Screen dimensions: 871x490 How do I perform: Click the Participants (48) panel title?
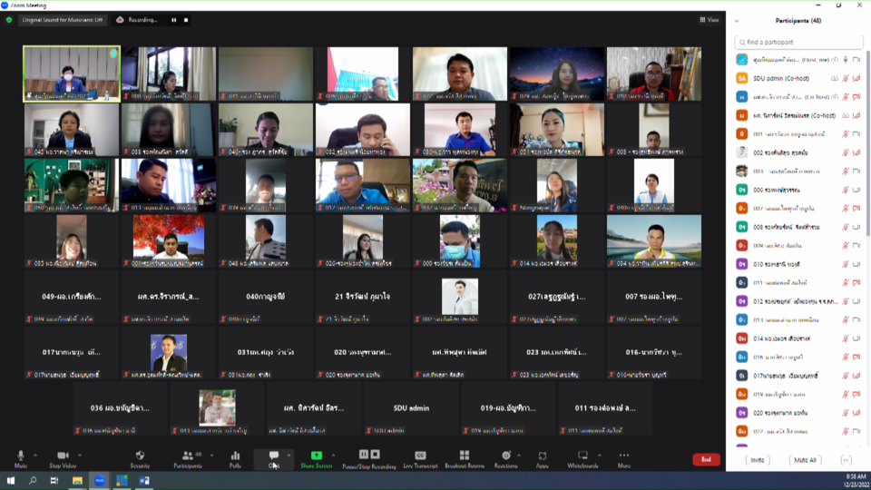tap(798, 21)
